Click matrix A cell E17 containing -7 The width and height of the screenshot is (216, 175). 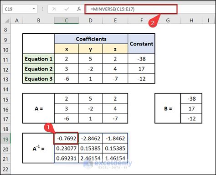pos(115,118)
